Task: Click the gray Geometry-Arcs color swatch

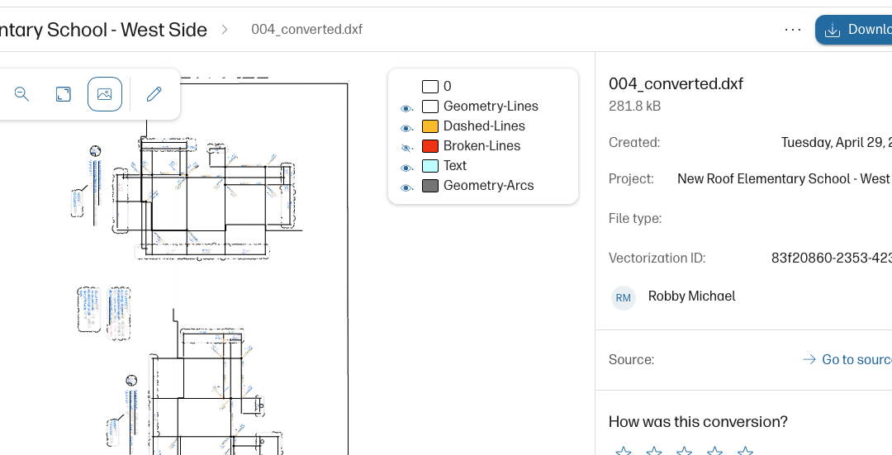Action: pyautogui.click(x=430, y=186)
